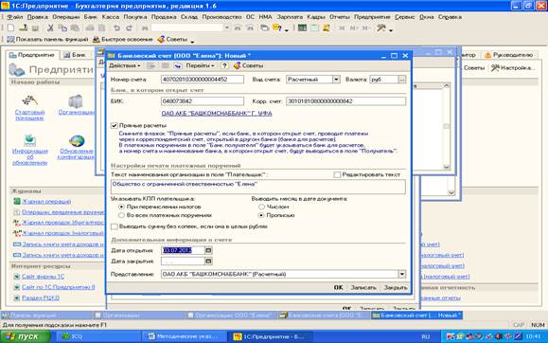Select the Числом radio button
Screen dimensions: 548x343
261,207
